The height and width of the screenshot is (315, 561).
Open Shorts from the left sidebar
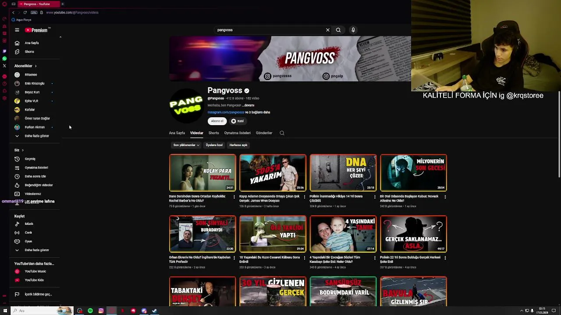pyautogui.click(x=29, y=52)
